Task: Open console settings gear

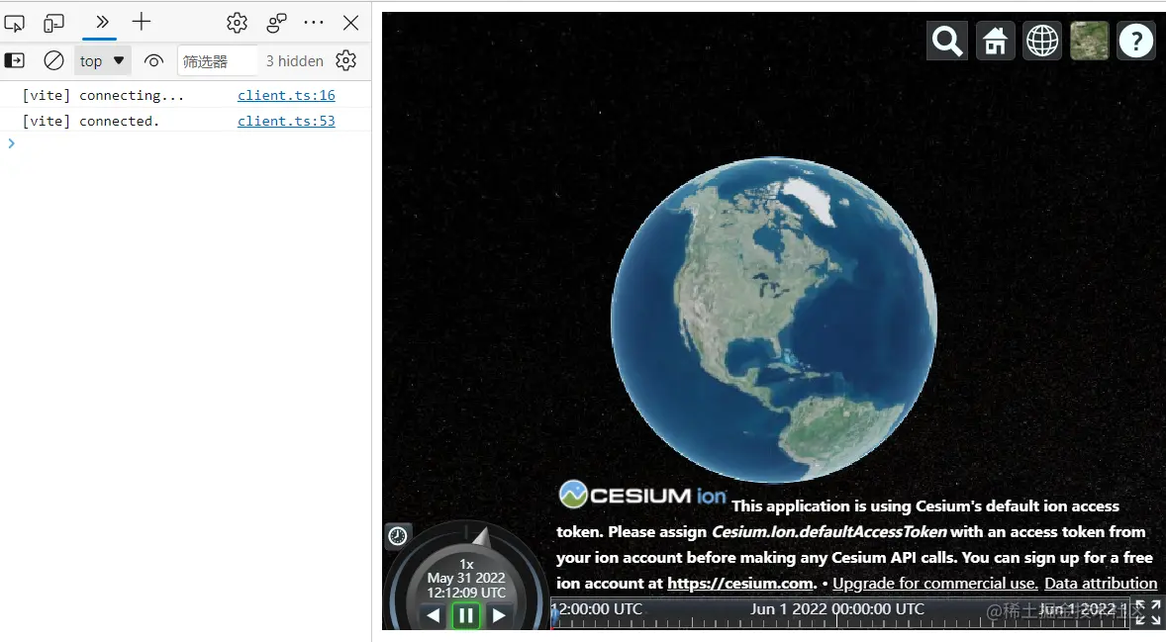Action: click(x=345, y=60)
